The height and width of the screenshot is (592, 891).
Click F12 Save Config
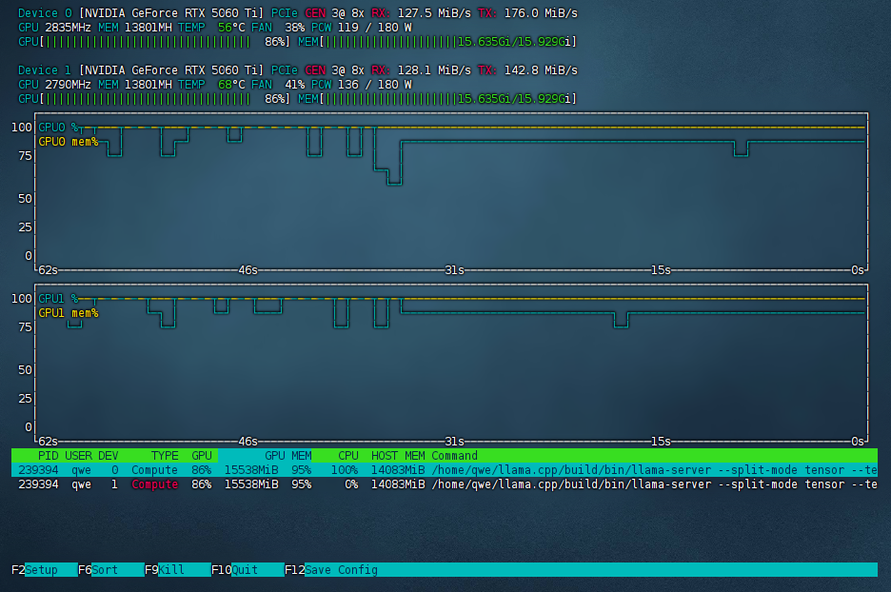point(330,570)
